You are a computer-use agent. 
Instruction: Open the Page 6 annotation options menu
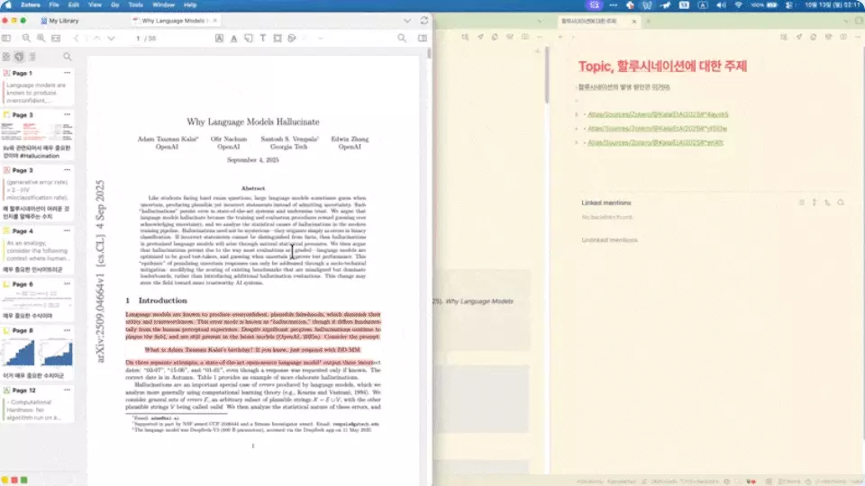click(68, 283)
